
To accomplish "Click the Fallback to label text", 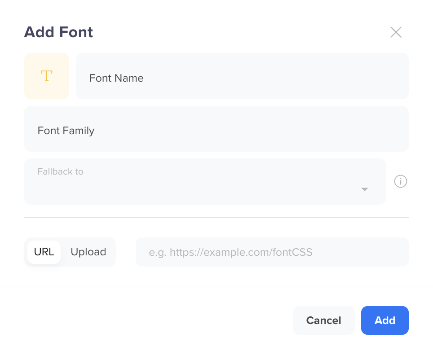I will (61, 171).
